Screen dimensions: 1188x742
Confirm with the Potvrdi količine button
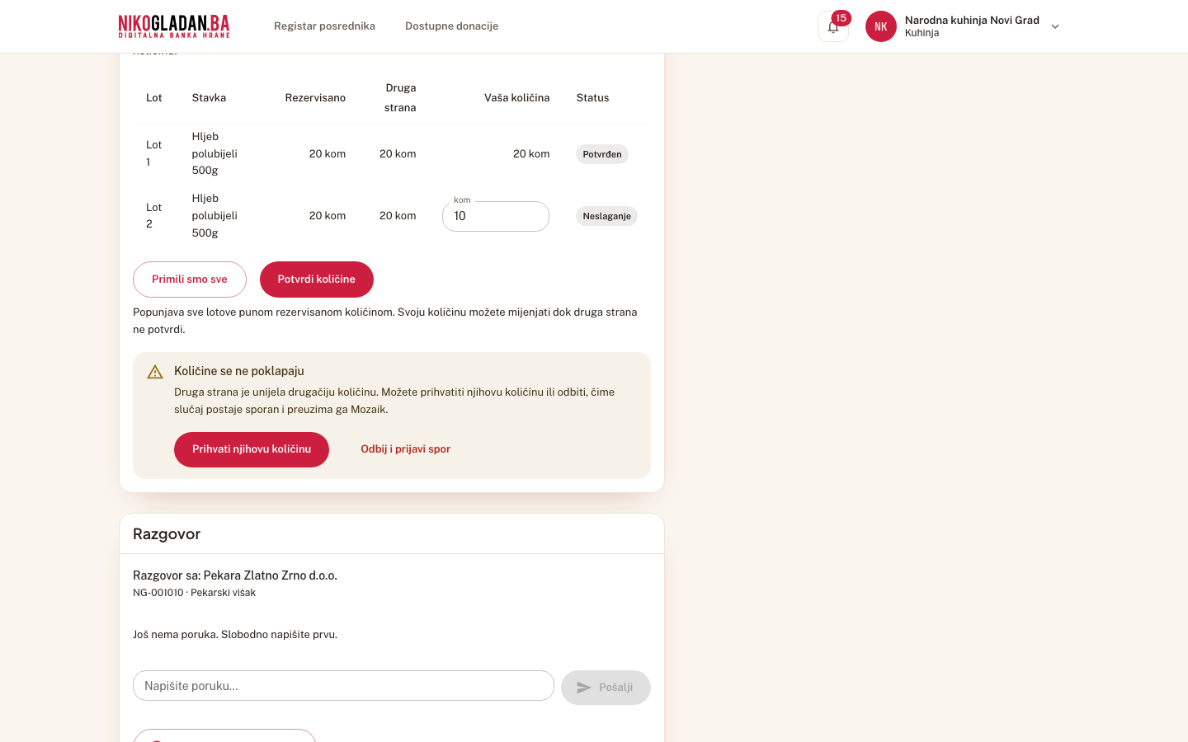(317, 279)
